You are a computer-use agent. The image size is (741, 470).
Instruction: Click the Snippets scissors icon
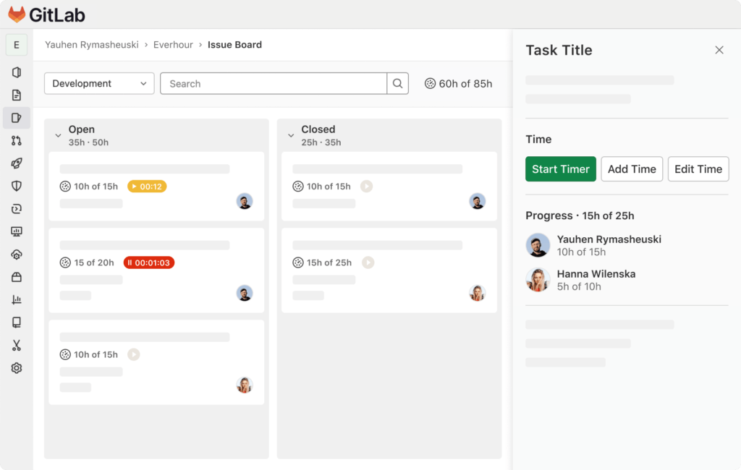click(16, 346)
